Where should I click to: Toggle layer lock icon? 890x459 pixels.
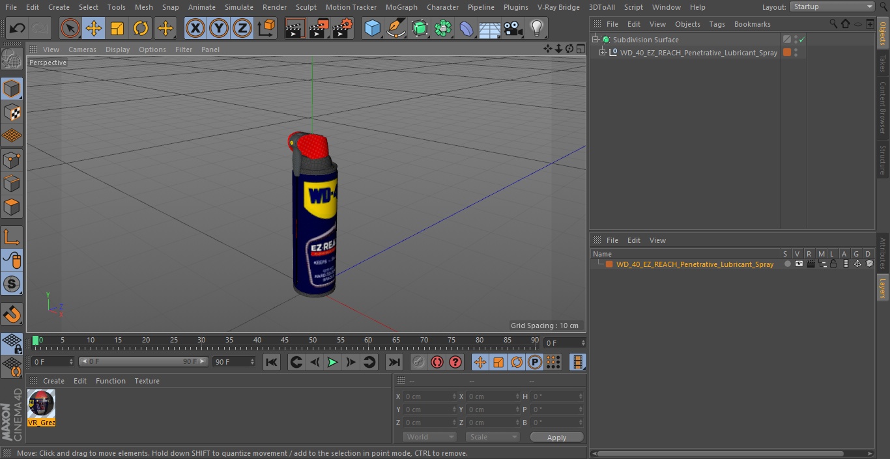[833, 264]
